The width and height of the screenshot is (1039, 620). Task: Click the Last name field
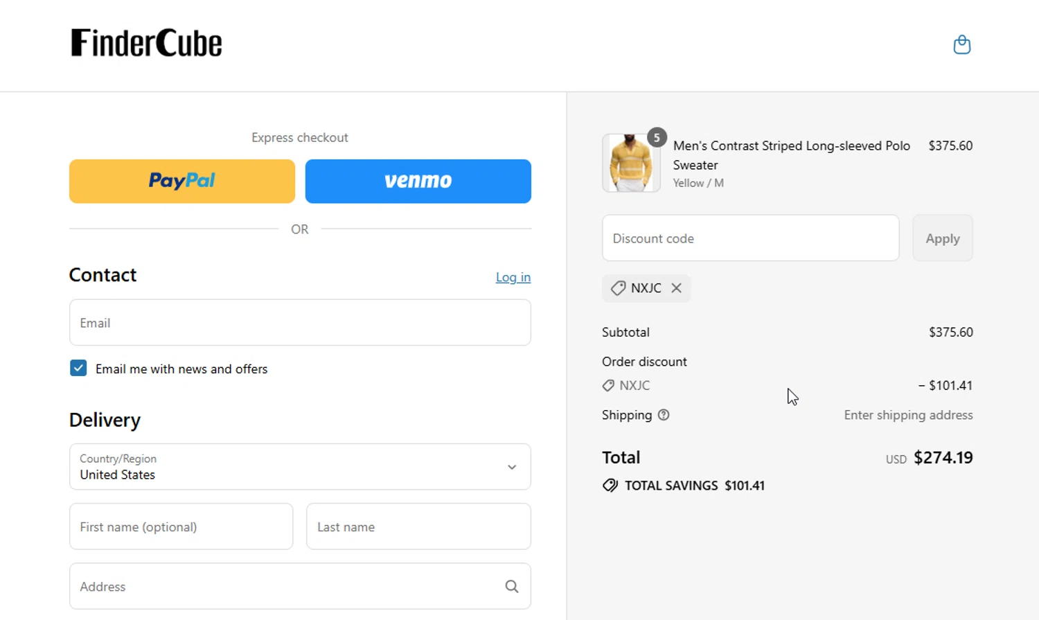pyautogui.click(x=418, y=526)
